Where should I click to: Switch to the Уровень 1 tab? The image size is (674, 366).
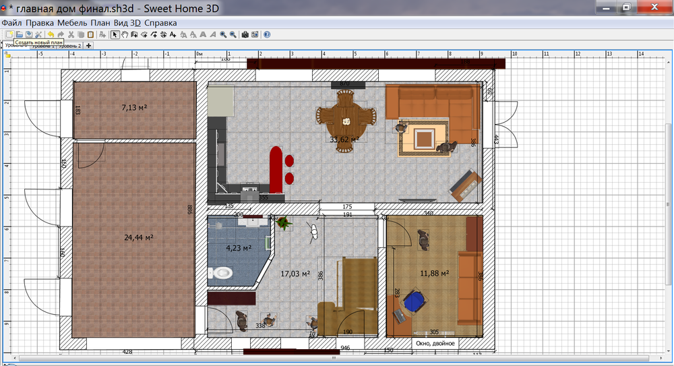(x=43, y=47)
